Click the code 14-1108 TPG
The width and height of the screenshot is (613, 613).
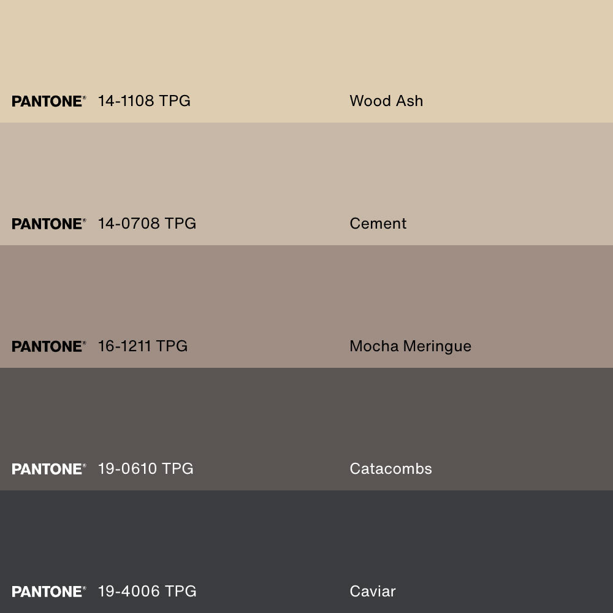(144, 101)
